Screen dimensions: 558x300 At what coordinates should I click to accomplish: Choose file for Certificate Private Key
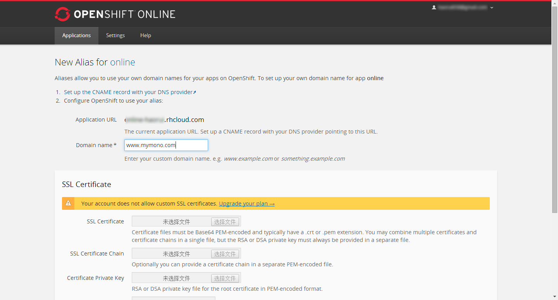click(x=225, y=278)
